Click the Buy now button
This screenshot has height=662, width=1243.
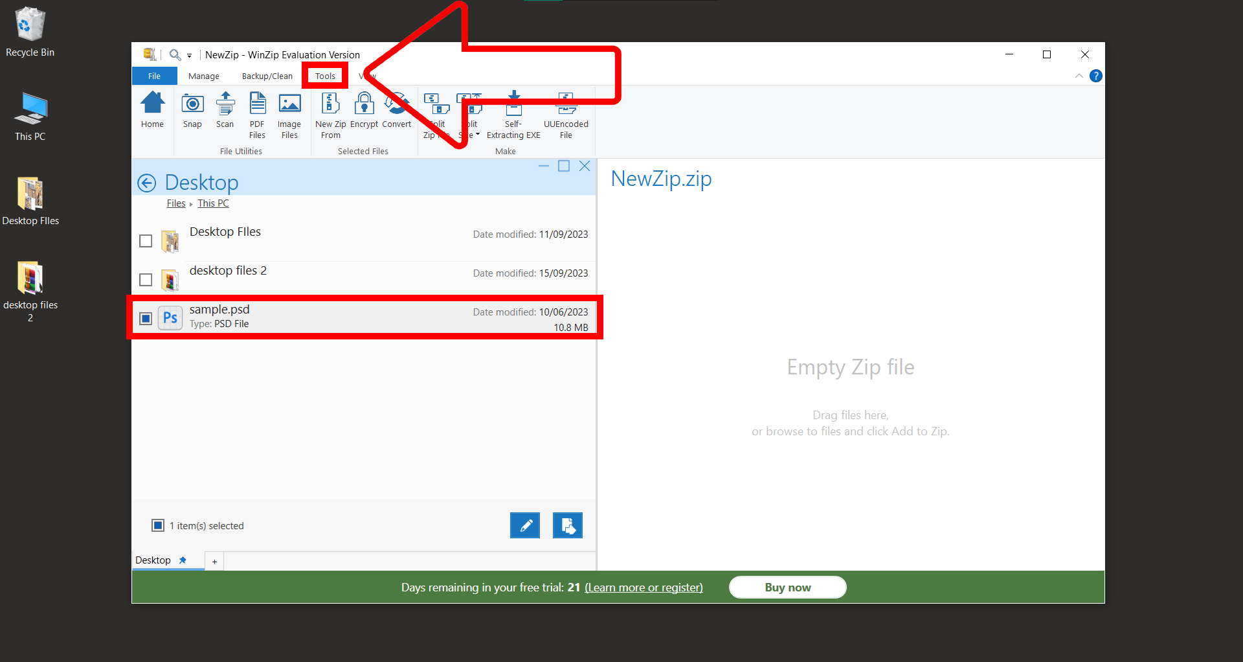tap(787, 587)
